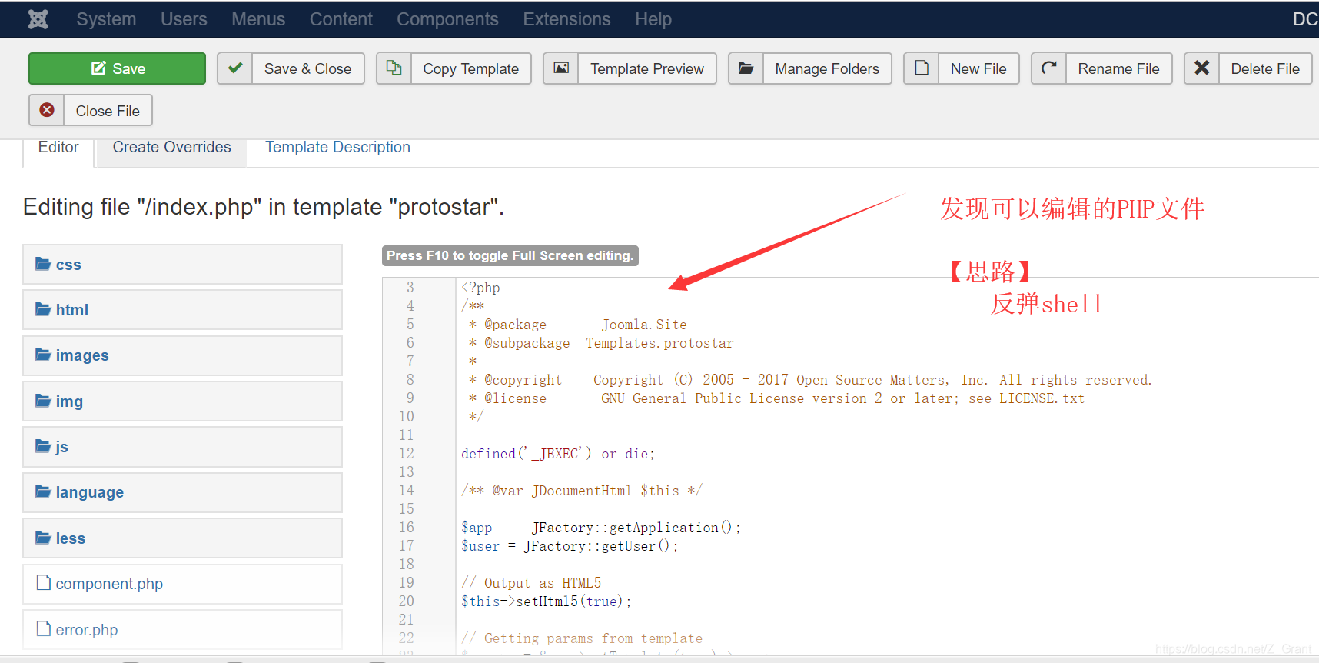Click the html folder icon

tap(43, 309)
